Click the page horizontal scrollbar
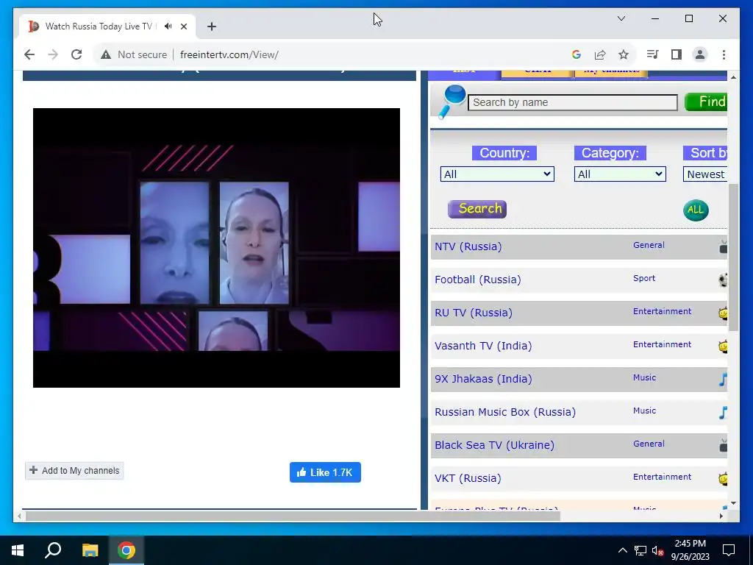 (293, 516)
